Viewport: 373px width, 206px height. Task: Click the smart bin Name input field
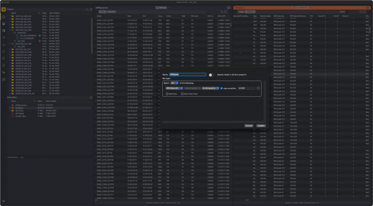188,75
